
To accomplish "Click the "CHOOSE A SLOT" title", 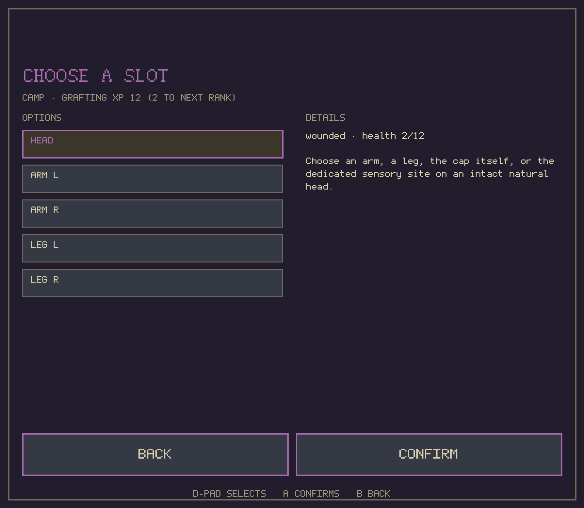I will point(96,76).
